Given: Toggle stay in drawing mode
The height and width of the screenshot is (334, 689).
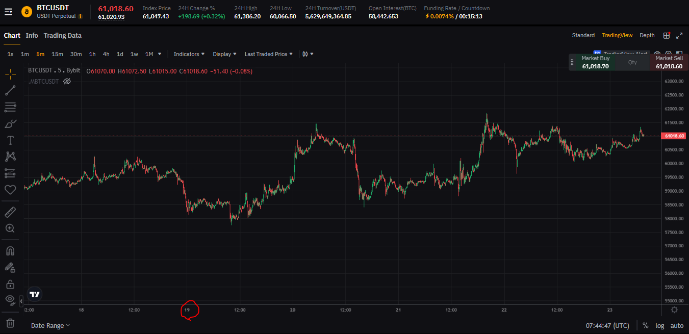Looking at the screenshot, I should point(10,267).
